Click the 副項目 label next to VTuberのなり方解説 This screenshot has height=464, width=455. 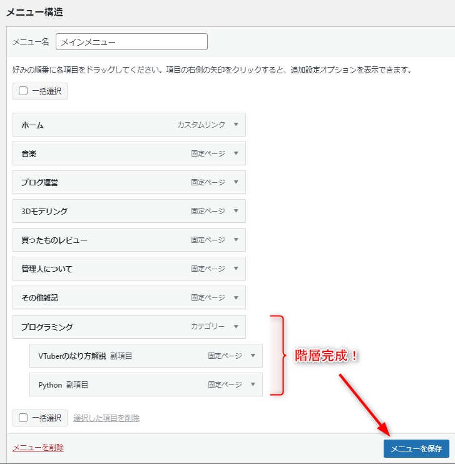coord(121,356)
